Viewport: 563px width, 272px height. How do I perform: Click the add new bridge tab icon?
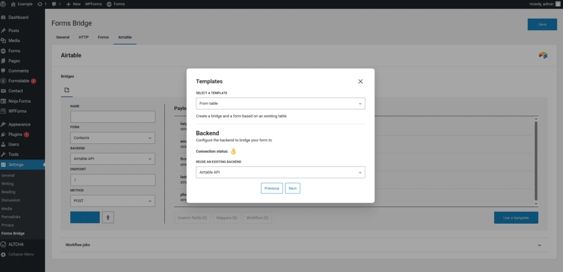tap(67, 90)
